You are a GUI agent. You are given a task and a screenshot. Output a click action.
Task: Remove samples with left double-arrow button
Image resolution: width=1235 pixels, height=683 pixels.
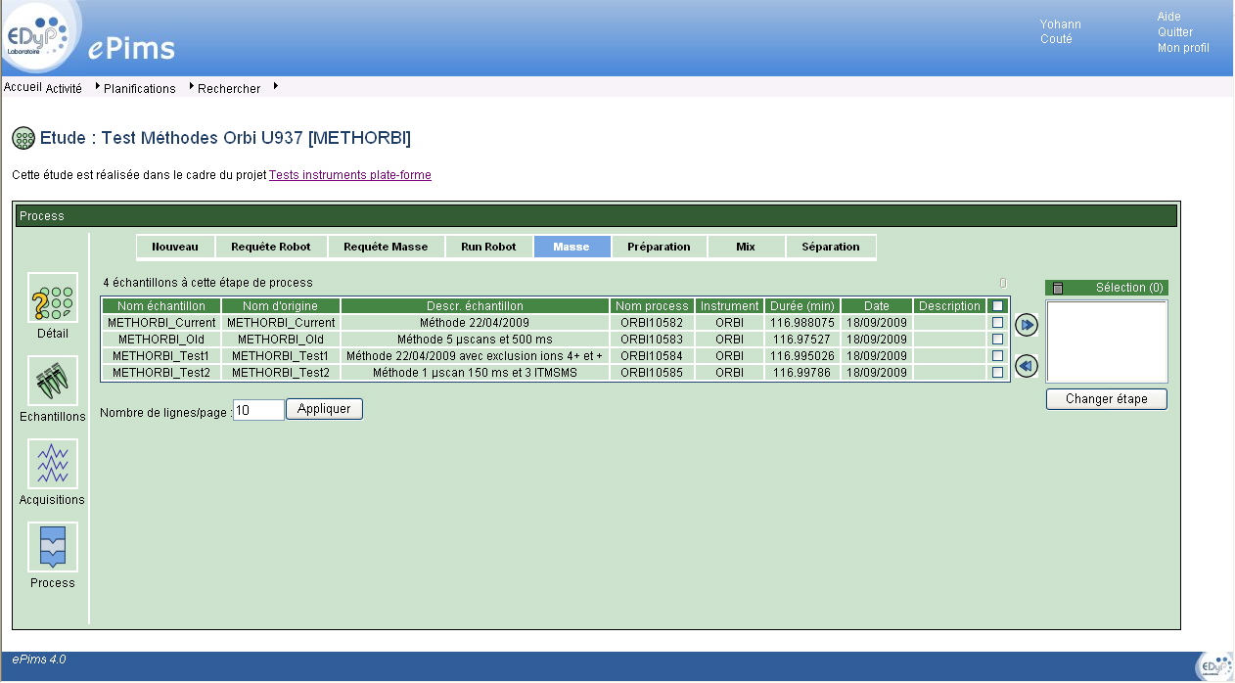click(x=1027, y=366)
